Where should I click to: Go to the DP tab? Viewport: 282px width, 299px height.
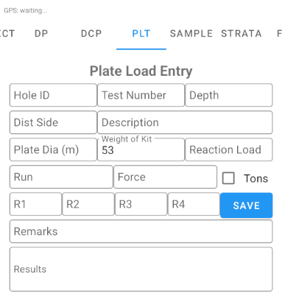tap(41, 34)
